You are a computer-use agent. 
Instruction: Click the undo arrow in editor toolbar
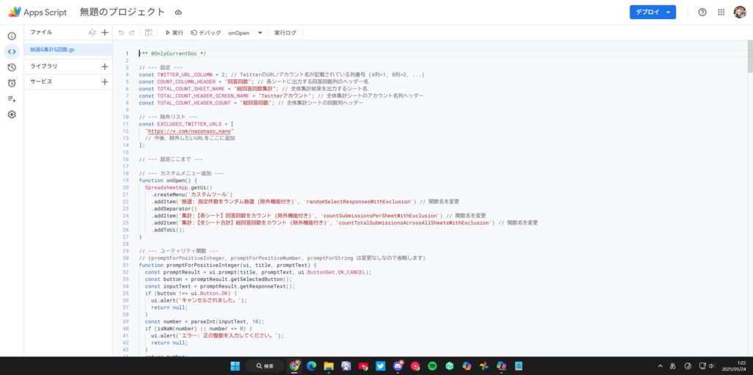(x=121, y=32)
